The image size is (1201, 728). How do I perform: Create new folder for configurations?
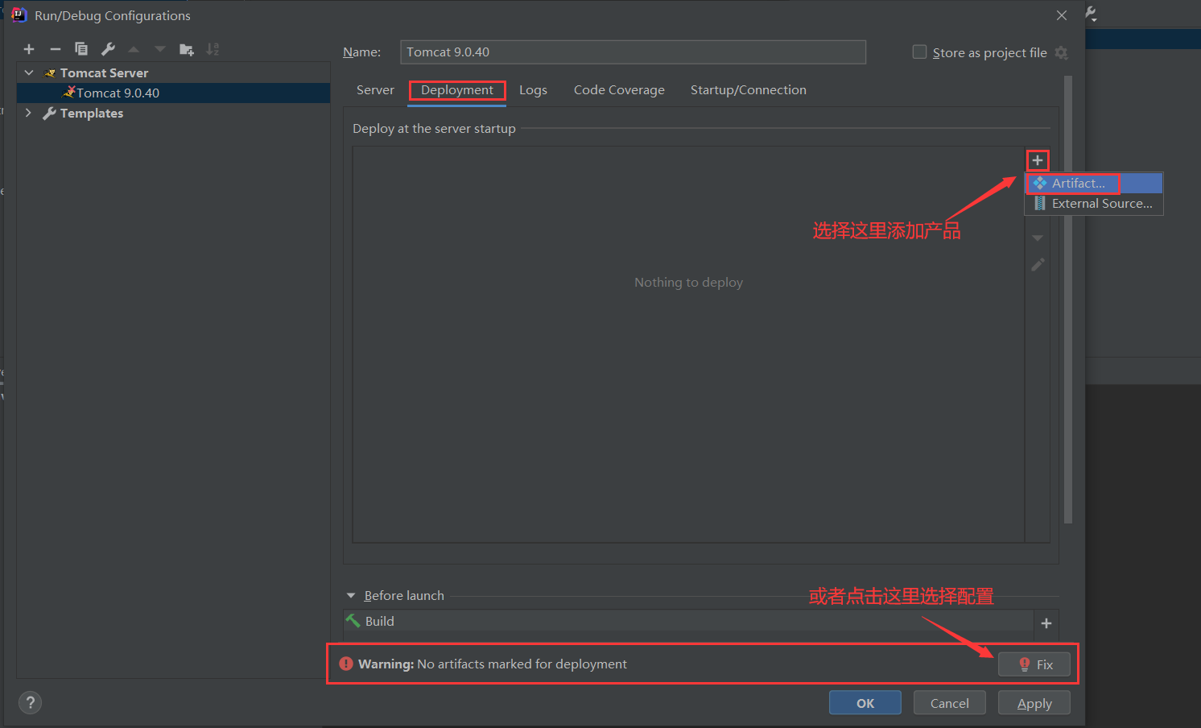pos(187,49)
